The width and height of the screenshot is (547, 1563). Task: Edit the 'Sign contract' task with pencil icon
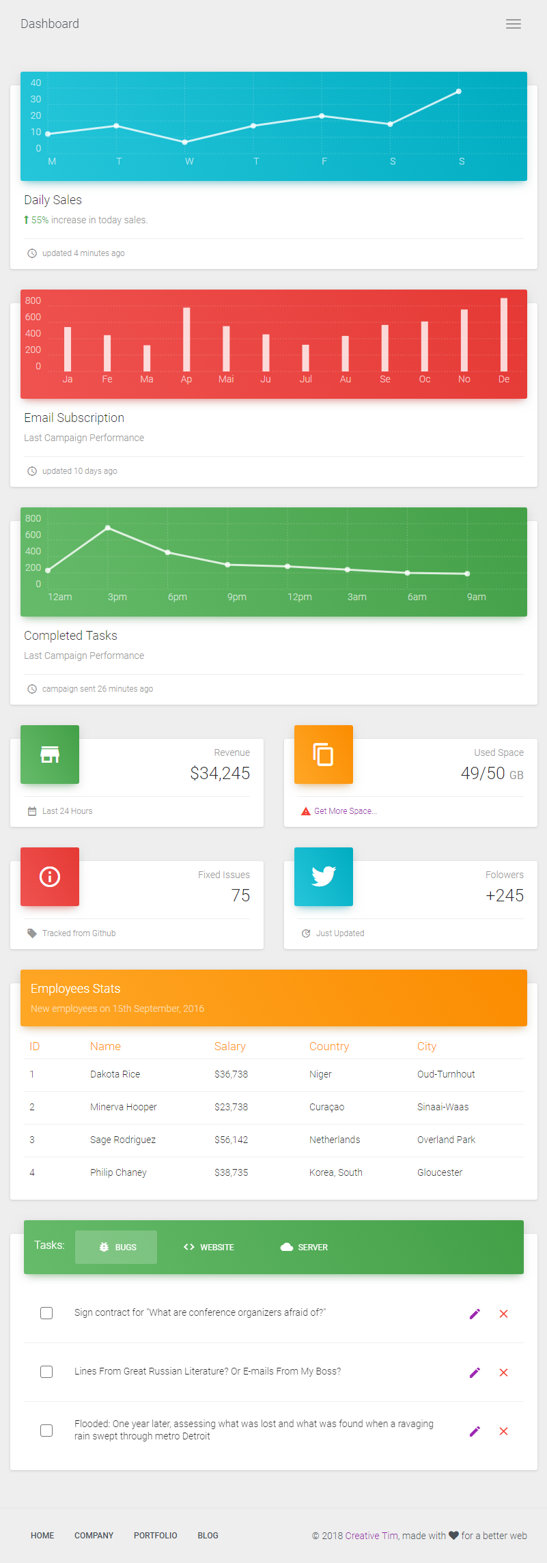pyautogui.click(x=475, y=1314)
